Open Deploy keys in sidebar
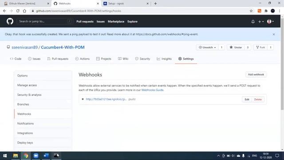 click(43, 143)
